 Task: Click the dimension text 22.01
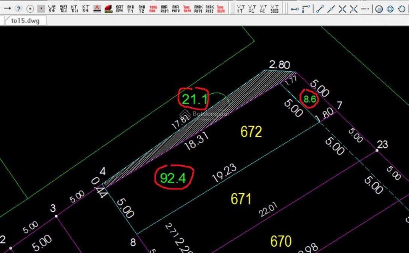point(268,210)
